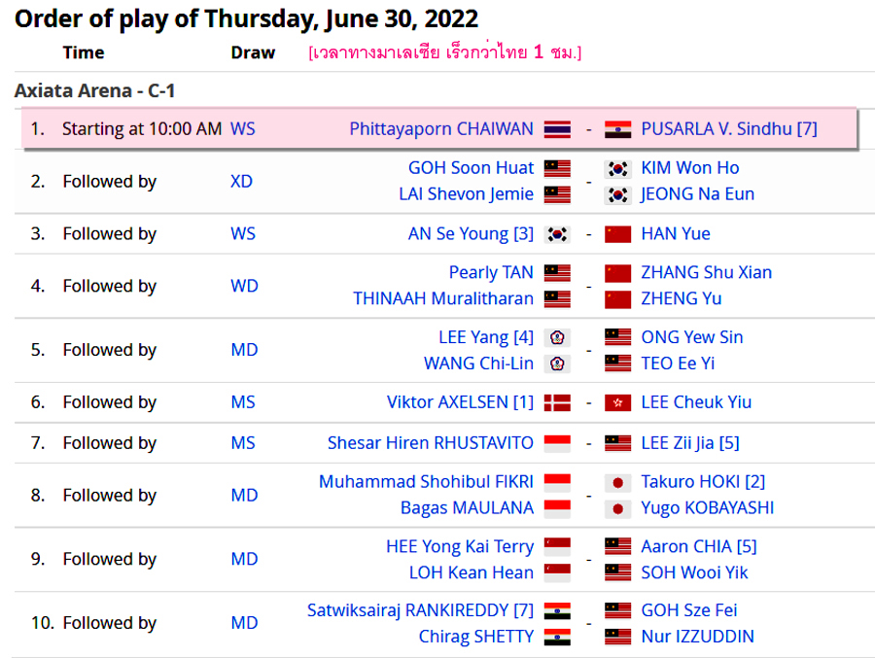Open the WS draw for match 3
Screen dimensions: 875x658
(x=243, y=234)
